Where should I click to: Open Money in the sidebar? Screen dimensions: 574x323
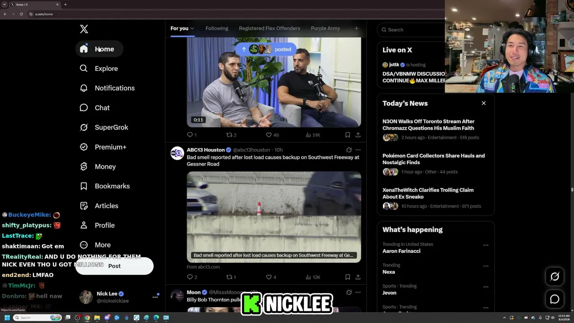[x=98, y=166]
